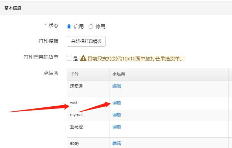Edit carrier for 速卖通 row
Viewport: 232px width, 148px height.
pyautogui.click(x=117, y=86)
